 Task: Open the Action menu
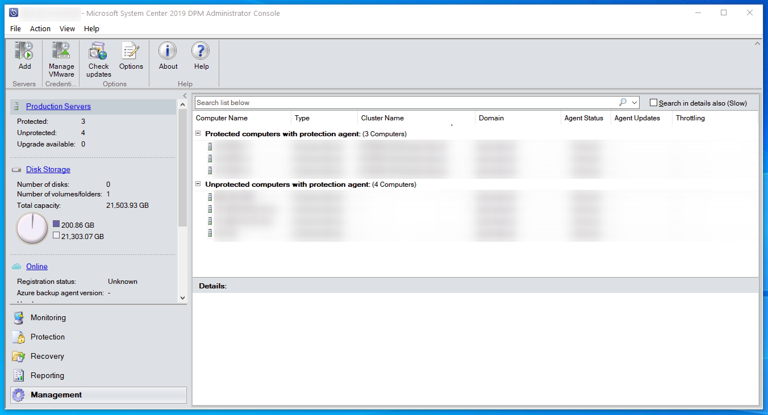[40, 28]
